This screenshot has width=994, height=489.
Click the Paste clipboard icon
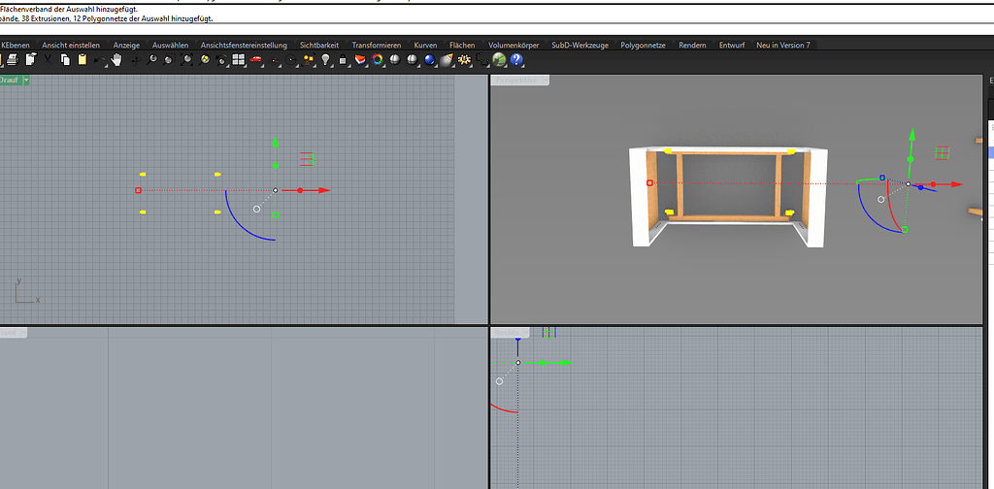click(x=83, y=60)
